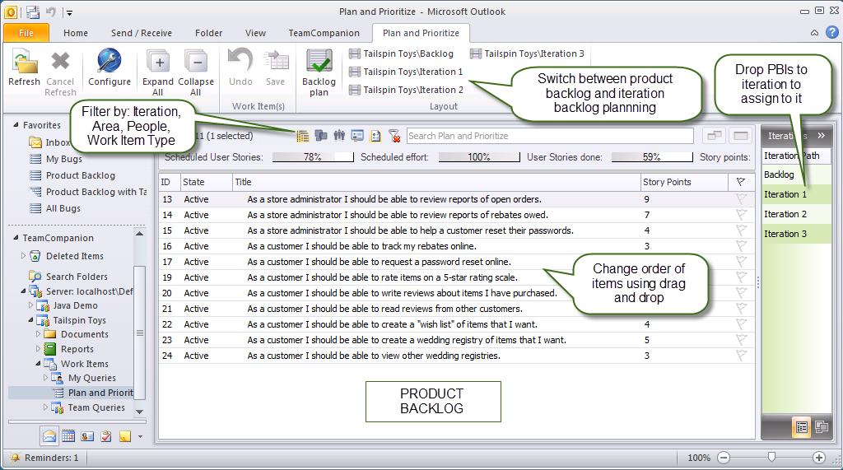Click the filter icon left of Clear Filter
This screenshot has height=470, width=843.
pos(375,136)
